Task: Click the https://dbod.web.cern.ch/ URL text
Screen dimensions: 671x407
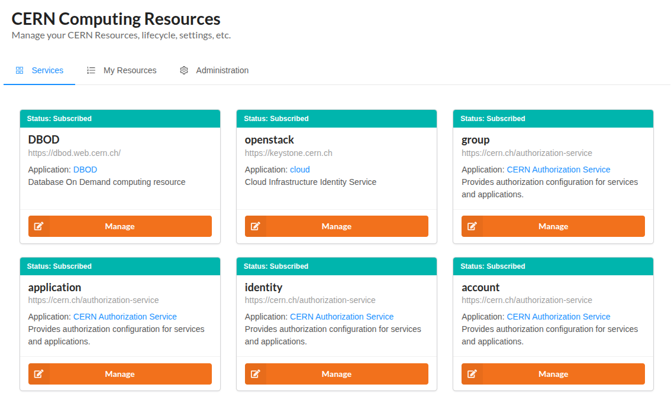Action: (75, 153)
